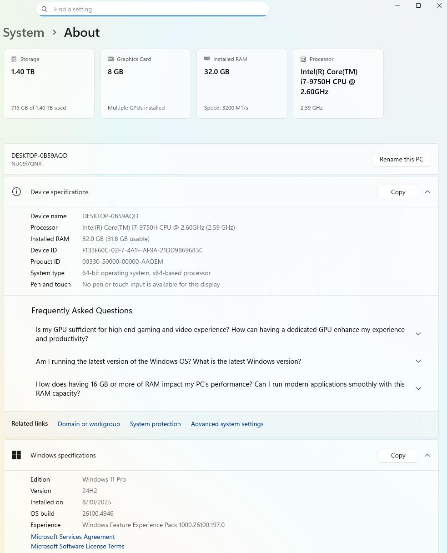The image size is (447, 553).
Task: Click the Processor chip icon
Action: (303, 59)
